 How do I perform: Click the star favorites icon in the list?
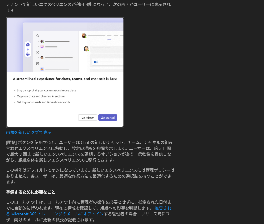[38, 36]
